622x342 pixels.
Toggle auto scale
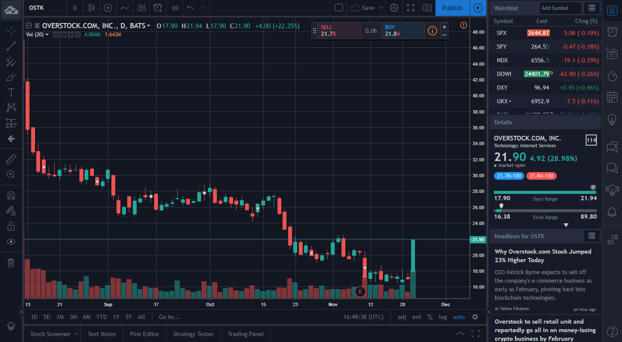tap(459, 317)
